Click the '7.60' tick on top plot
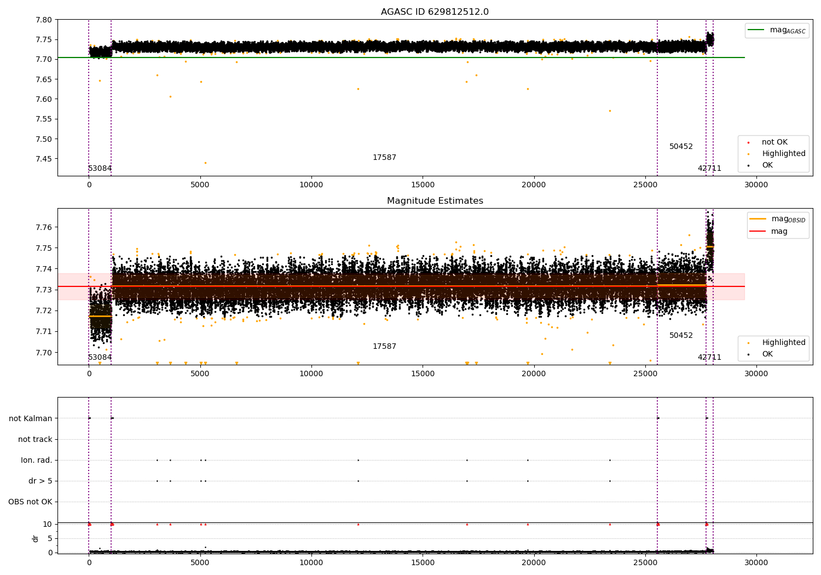 44,99
